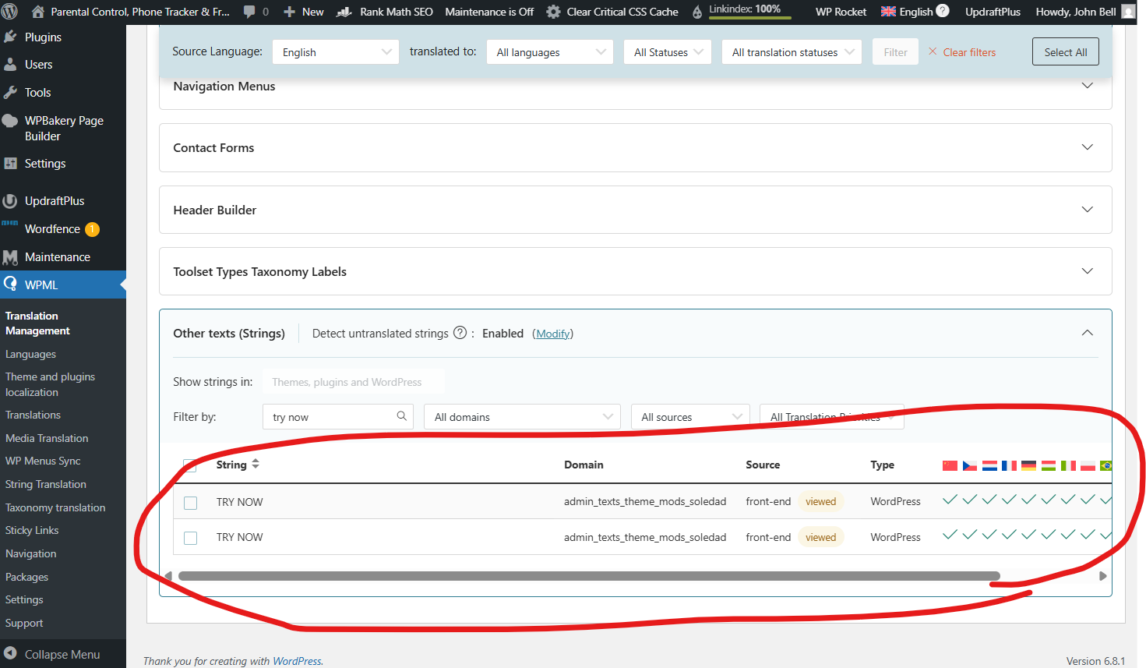Open String Translation submenu item

(x=45, y=484)
